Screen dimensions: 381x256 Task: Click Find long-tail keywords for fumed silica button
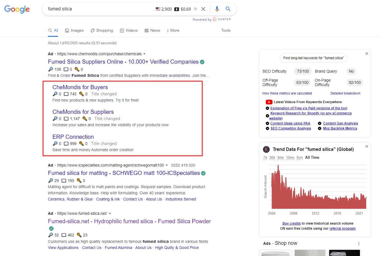point(313,58)
